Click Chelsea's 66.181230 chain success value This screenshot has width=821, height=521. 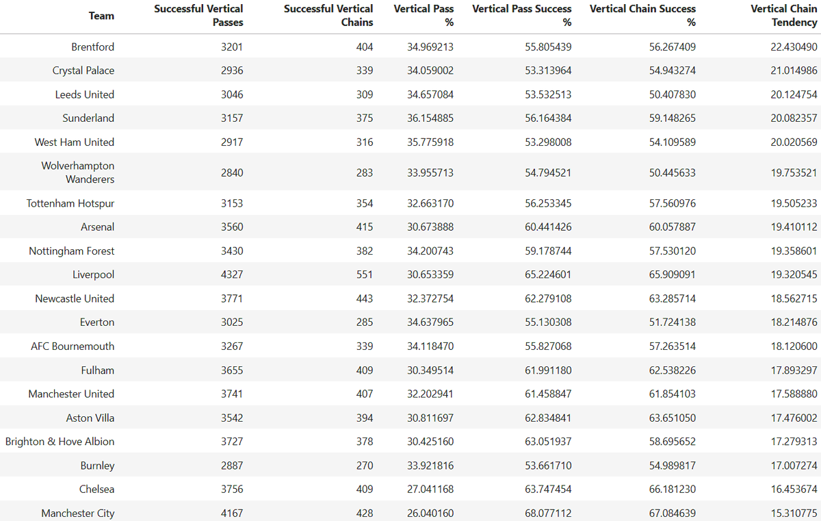[673, 490]
